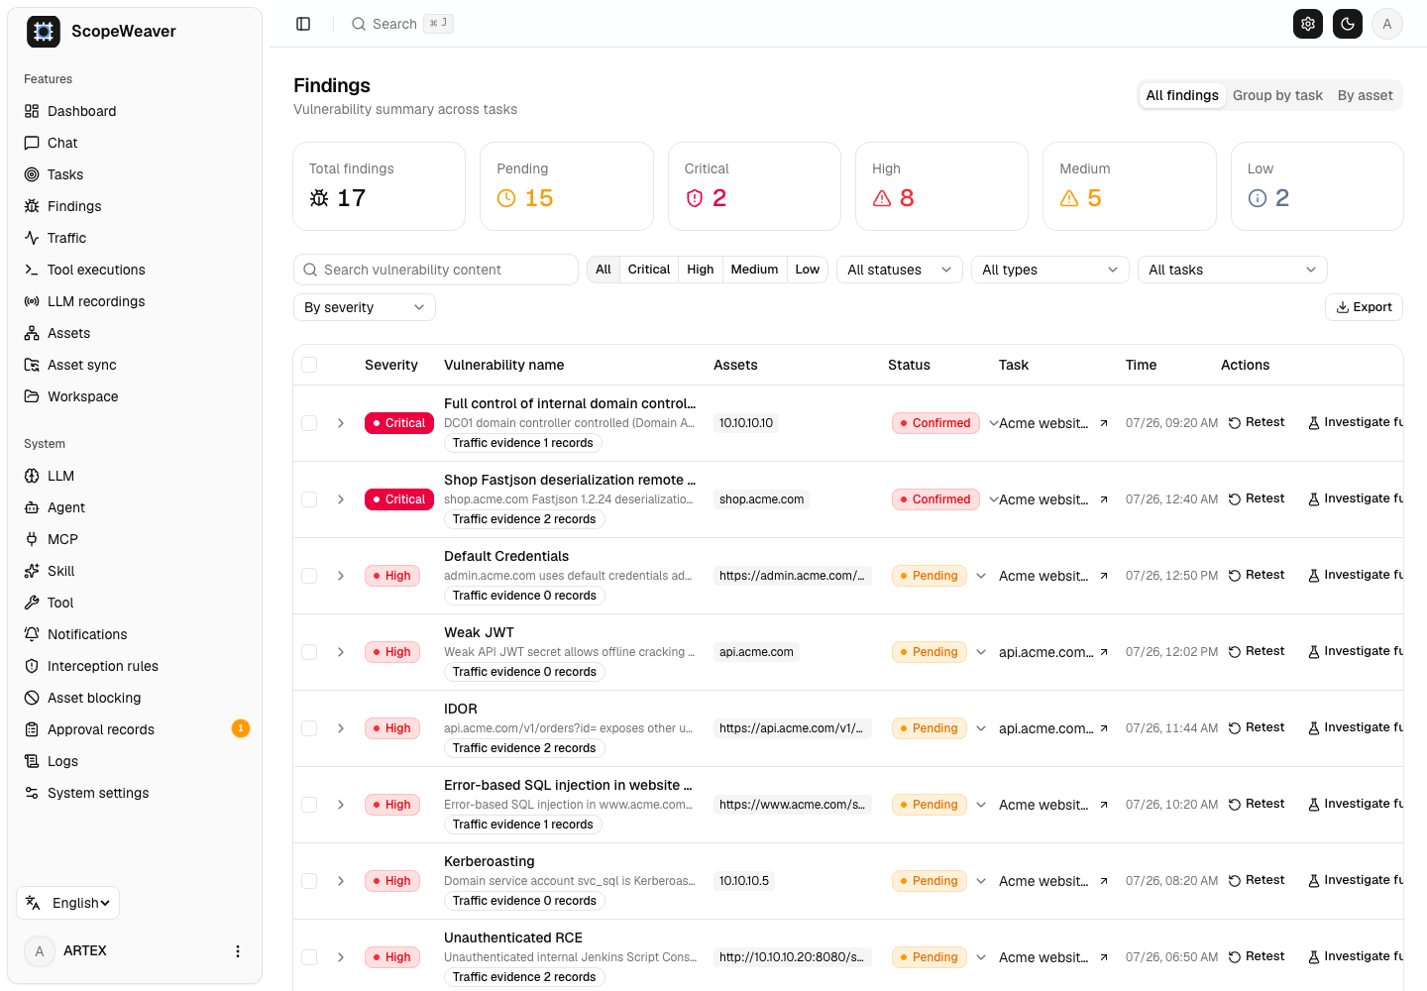Click the Confirmed status badge for shop.acme.com
Screen dimensions: 1427x991
(935, 499)
